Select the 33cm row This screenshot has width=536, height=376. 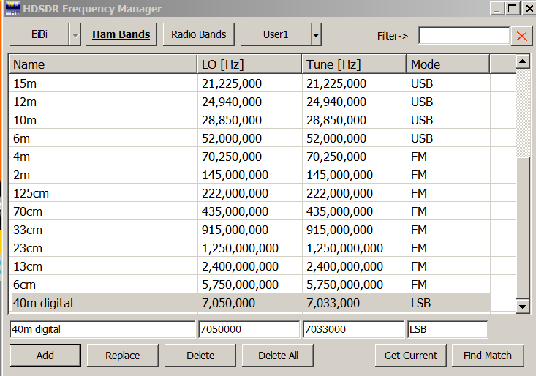(x=263, y=230)
